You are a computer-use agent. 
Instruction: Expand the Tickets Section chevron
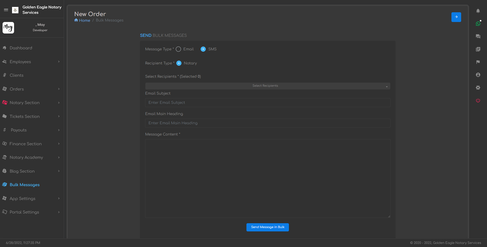59,116
